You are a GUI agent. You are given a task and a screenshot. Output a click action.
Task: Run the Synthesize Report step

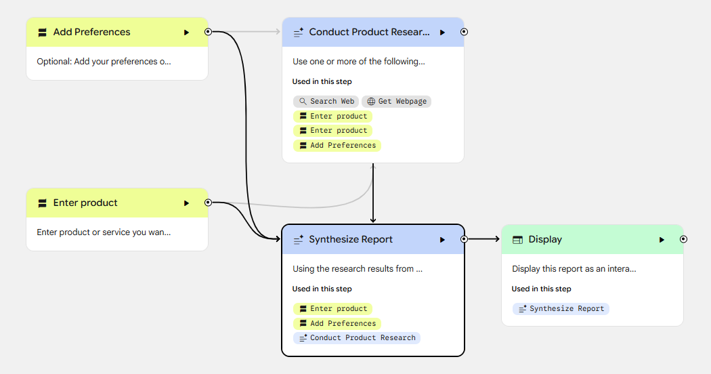click(x=442, y=240)
